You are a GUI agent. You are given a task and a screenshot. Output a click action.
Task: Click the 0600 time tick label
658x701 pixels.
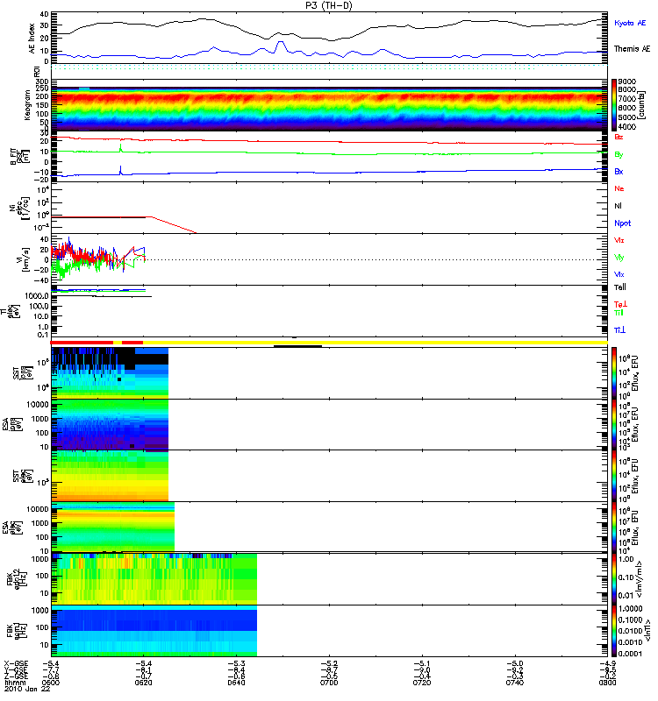[x=51, y=683]
